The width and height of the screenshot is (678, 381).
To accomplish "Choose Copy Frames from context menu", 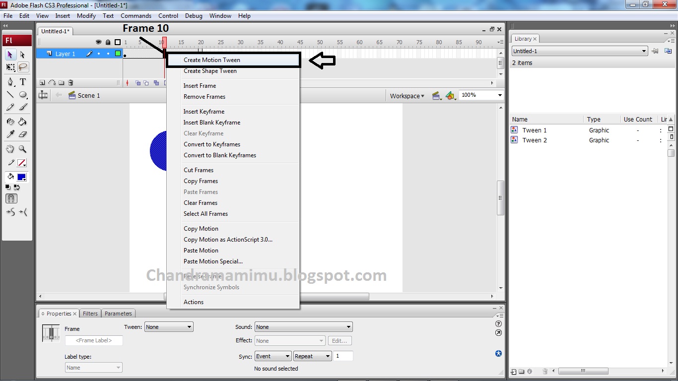I will [233, 181].
